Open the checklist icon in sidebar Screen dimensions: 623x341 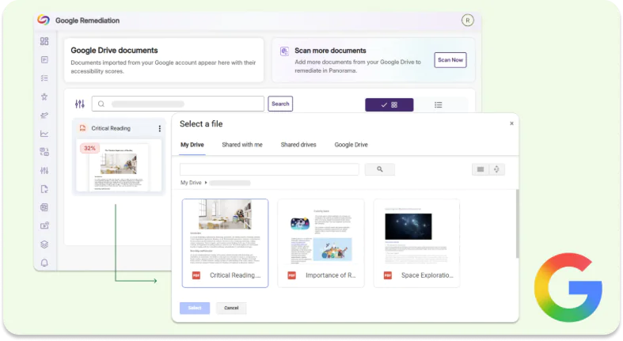click(x=44, y=78)
